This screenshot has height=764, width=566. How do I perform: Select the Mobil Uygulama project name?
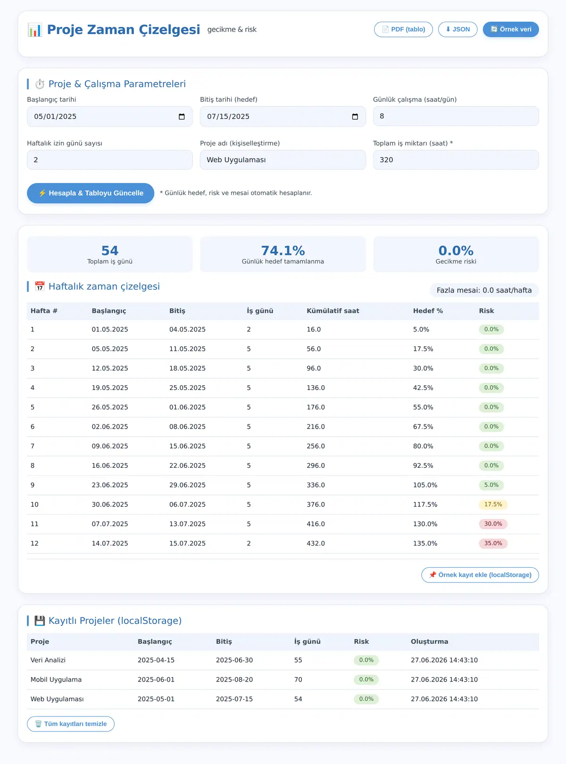point(56,680)
